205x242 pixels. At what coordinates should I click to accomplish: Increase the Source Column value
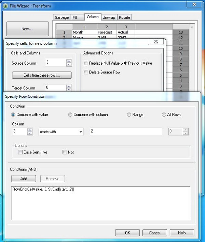(69, 61)
